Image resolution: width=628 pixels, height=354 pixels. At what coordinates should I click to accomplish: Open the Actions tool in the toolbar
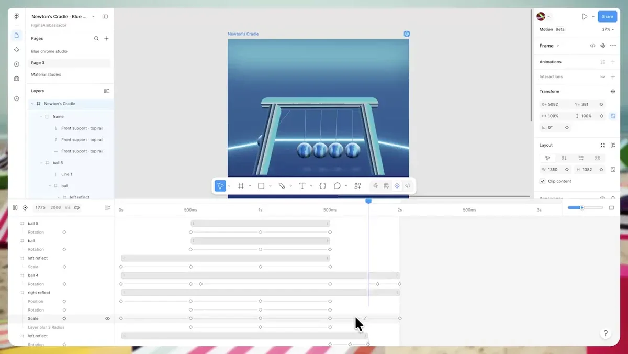[x=357, y=186]
